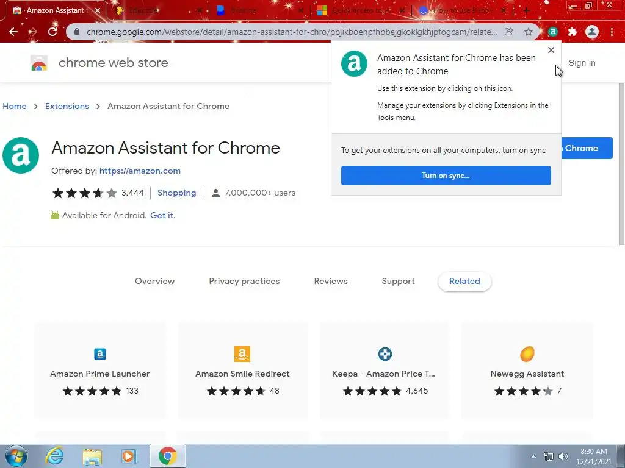Screen dimensions: 625x468
Task: Open the https://amazon.com offered-by link
Action: 140,171
